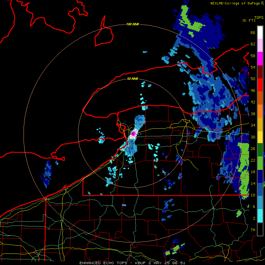Pick the light green swatch in the scale
265x265 pixels.
(260, 163)
